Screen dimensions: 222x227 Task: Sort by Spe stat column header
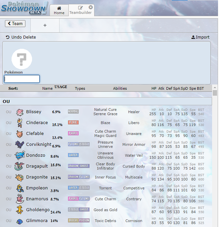coord(193,88)
